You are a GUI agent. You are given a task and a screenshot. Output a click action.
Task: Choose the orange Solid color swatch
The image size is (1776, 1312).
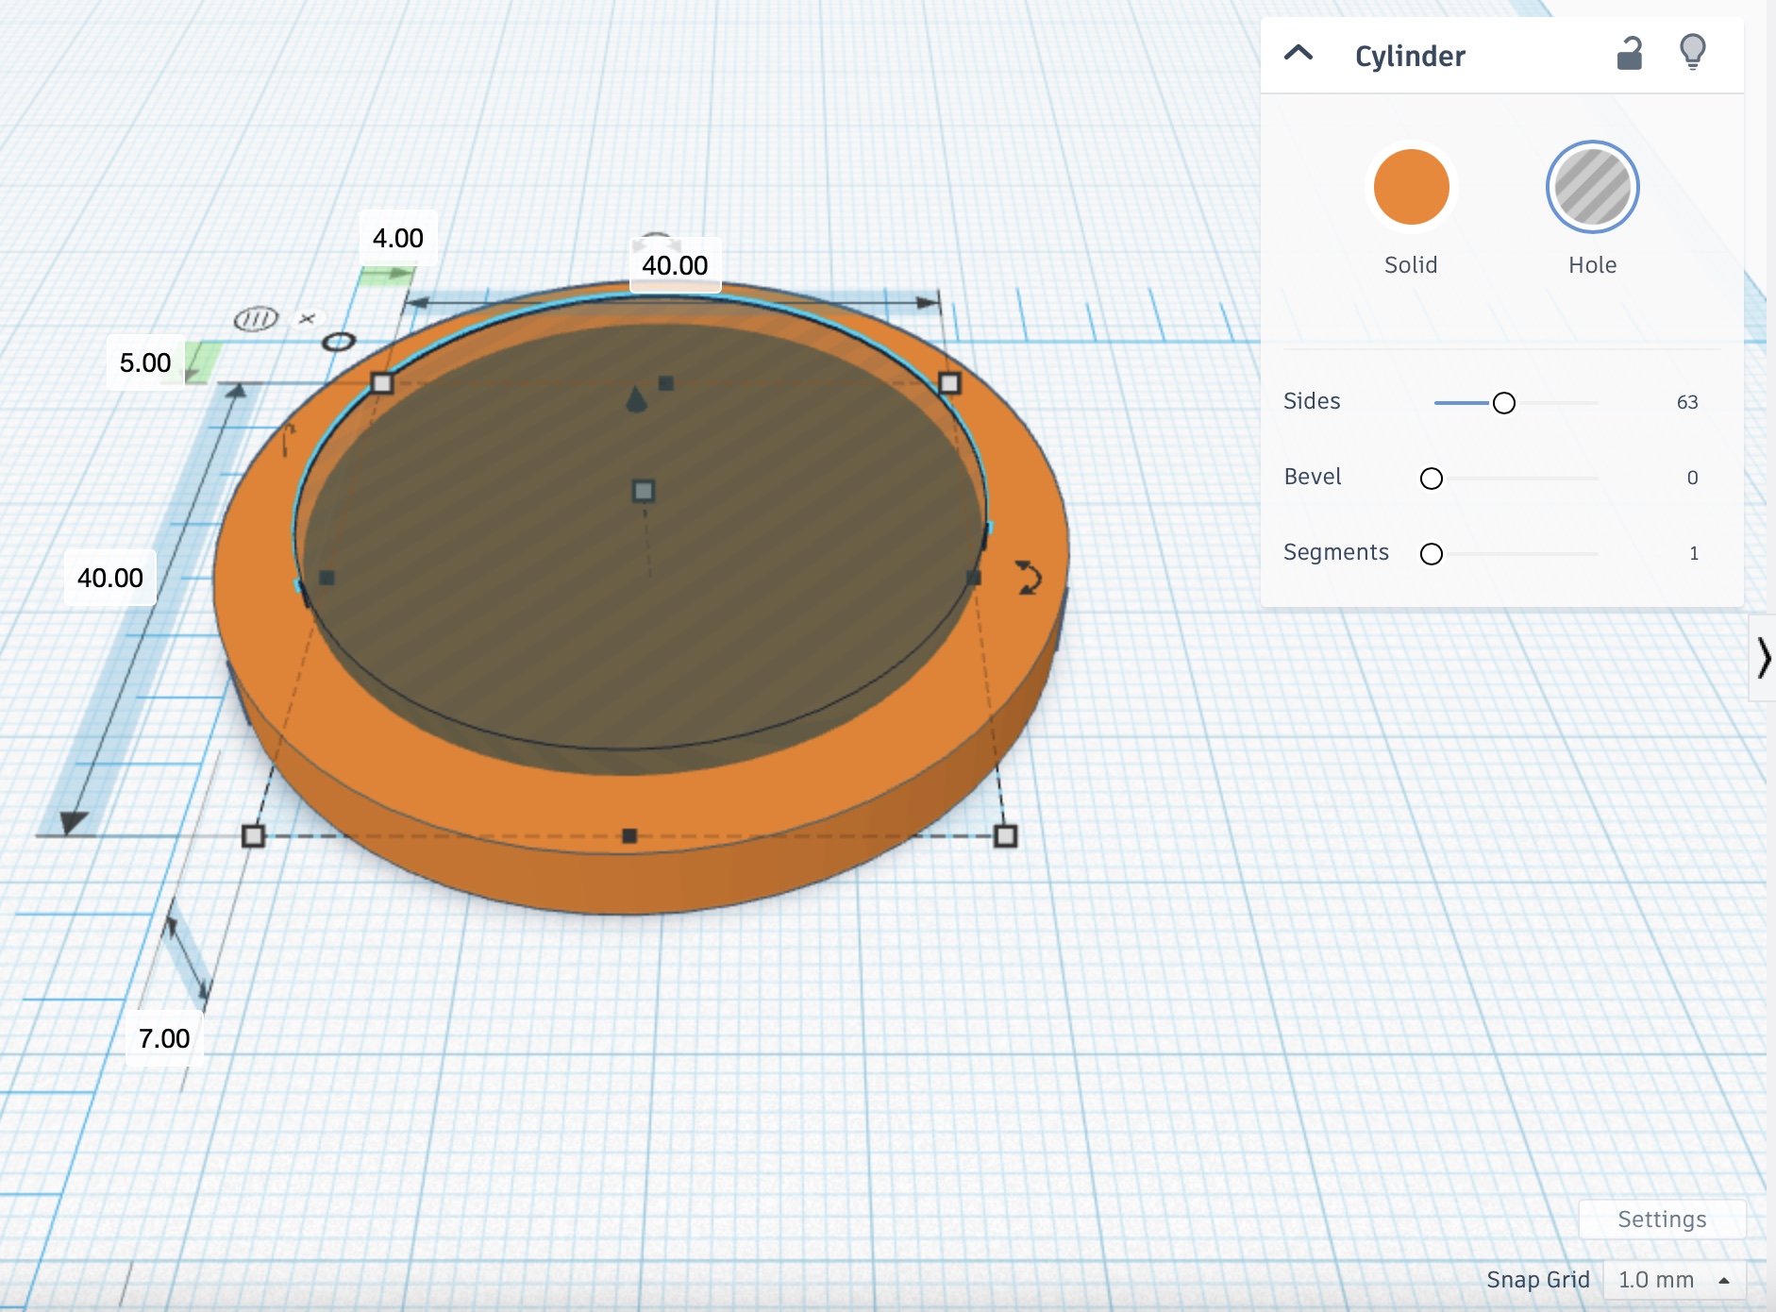click(x=1410, y=188)
